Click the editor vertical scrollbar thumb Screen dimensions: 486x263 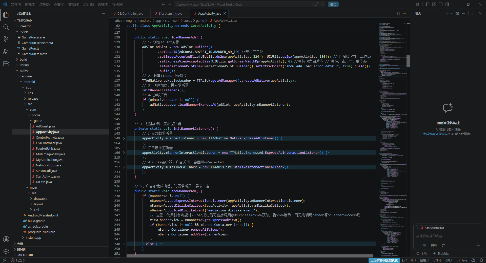(408, 61)
